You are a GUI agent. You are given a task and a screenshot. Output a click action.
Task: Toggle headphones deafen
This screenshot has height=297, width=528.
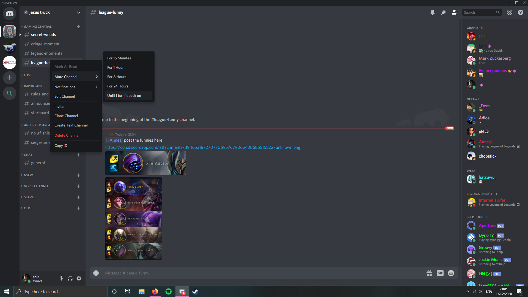pos(70,278)
